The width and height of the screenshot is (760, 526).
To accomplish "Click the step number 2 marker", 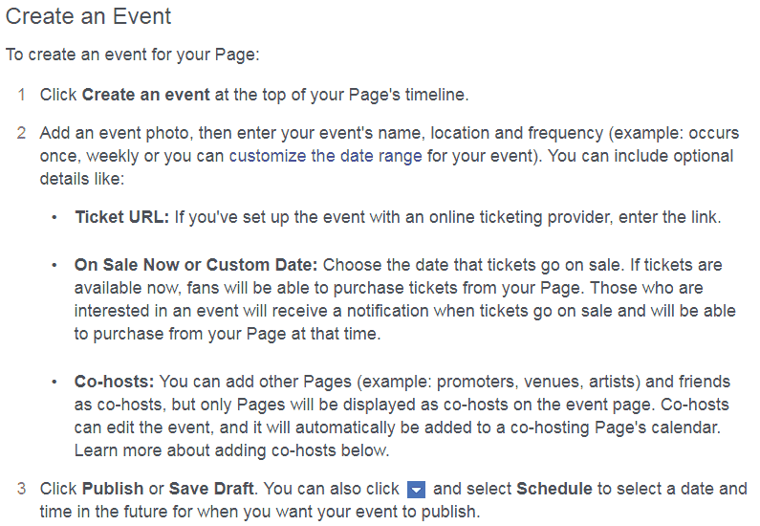I will click(x=21, y=133).
